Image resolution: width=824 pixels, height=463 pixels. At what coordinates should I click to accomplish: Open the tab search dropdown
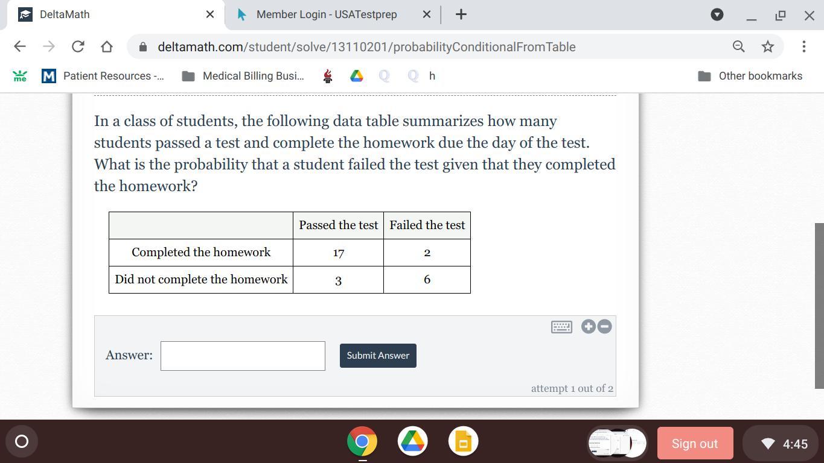point(717,14)
